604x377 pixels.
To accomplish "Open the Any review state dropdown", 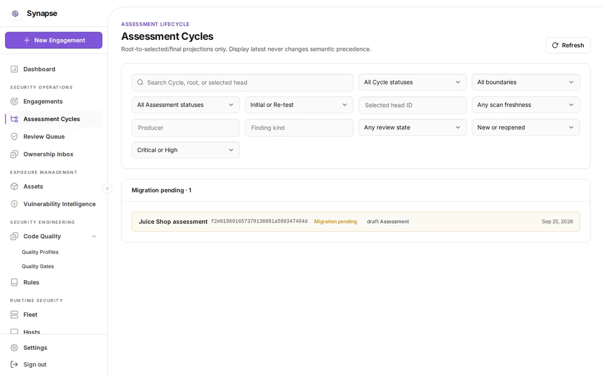I will 412,128.
